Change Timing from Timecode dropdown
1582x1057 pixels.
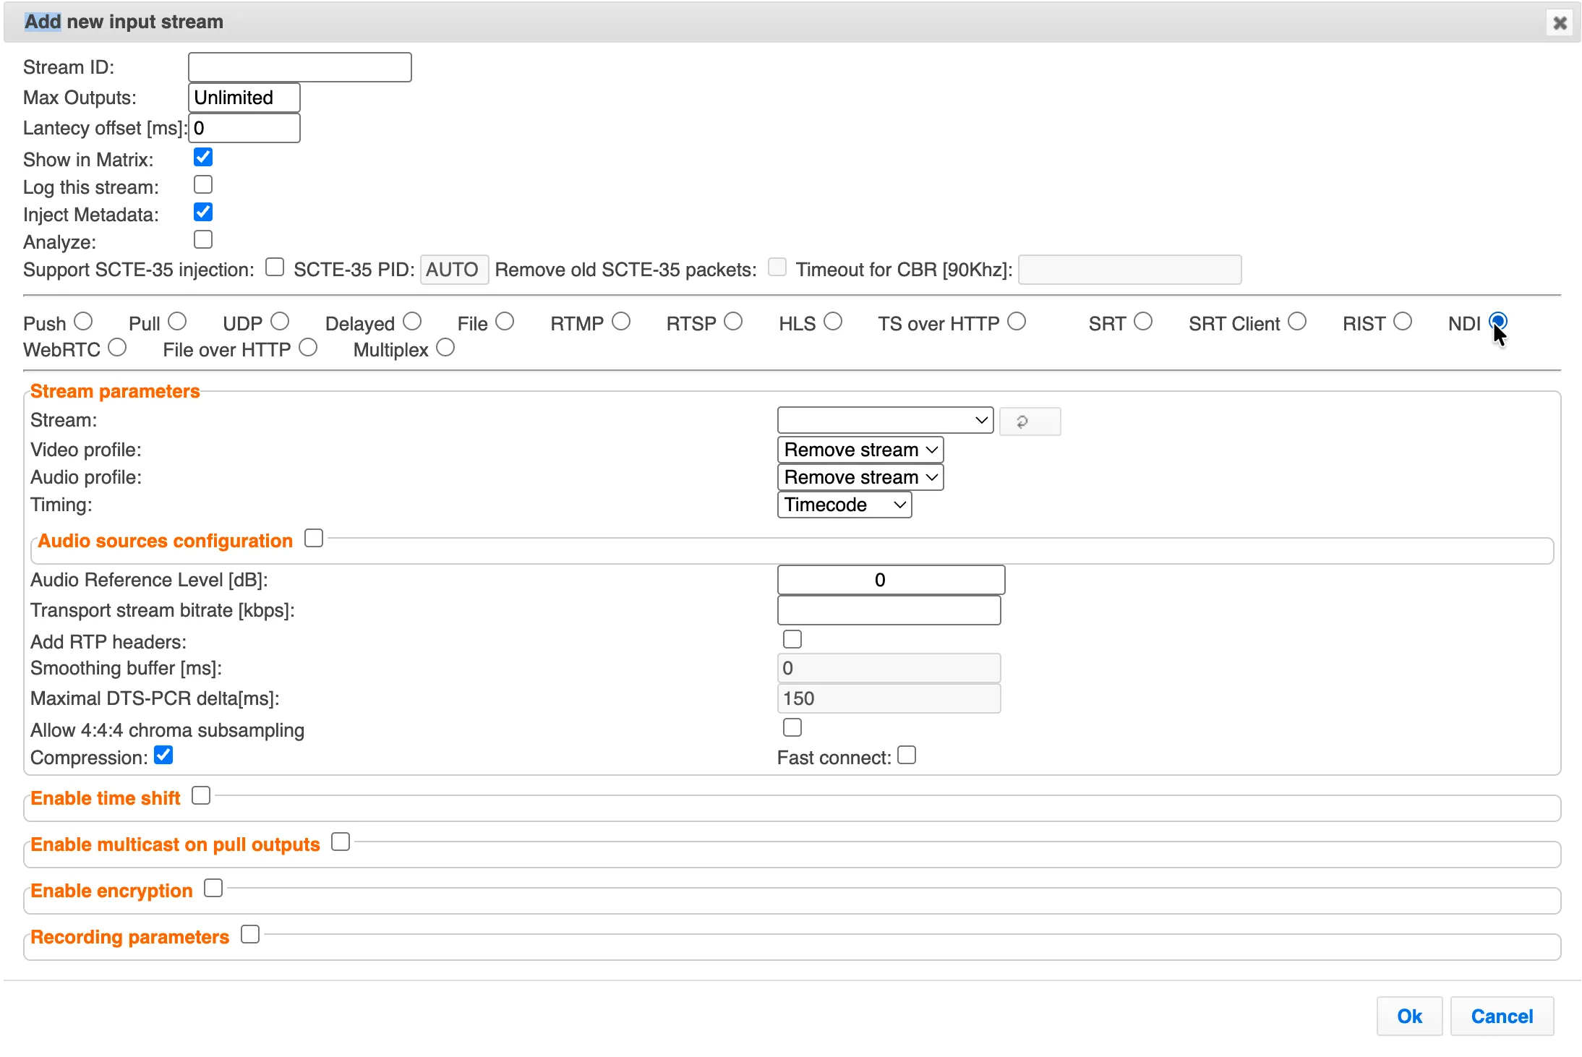tap(845, 505)
